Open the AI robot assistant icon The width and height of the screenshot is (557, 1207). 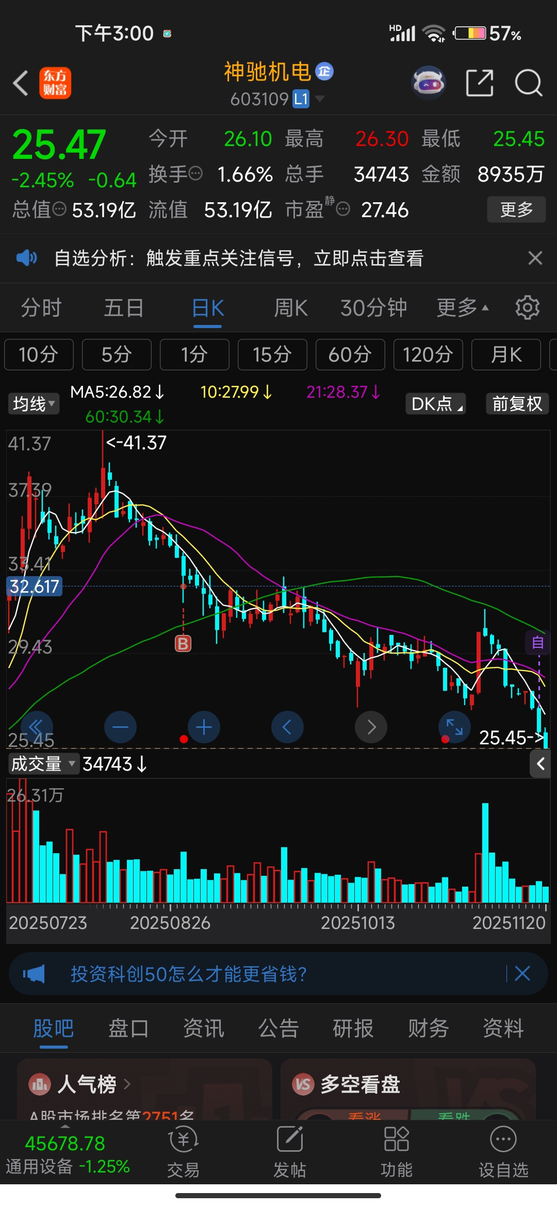click(x=429, y=83)
